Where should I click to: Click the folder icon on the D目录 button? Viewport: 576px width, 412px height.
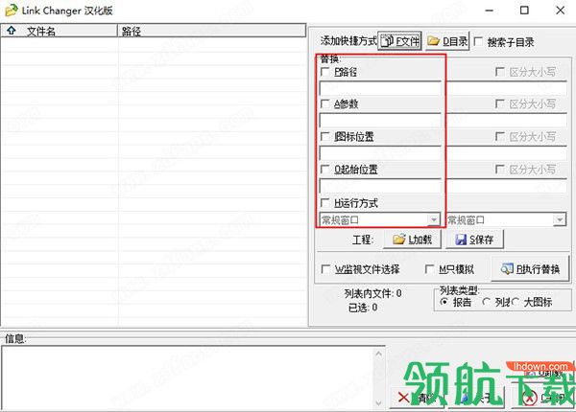point(434,40)
